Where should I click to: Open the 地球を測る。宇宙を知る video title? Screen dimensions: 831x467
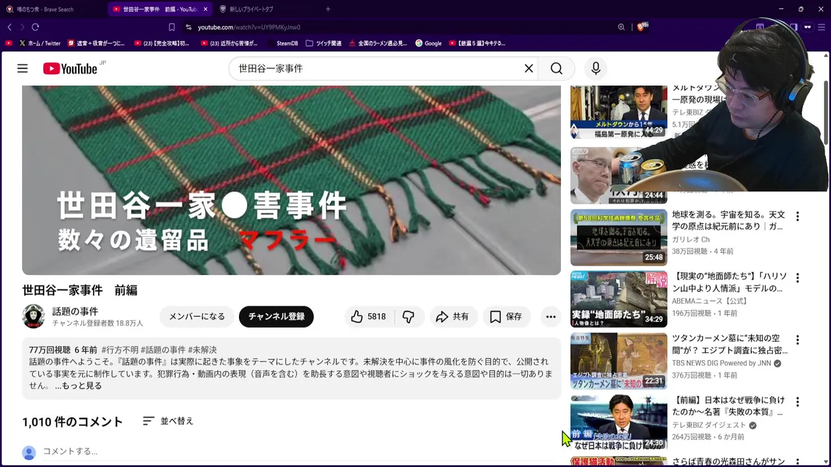[x=728, y=221]
